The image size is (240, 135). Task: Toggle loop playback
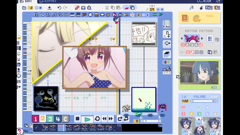pos(97,118)
